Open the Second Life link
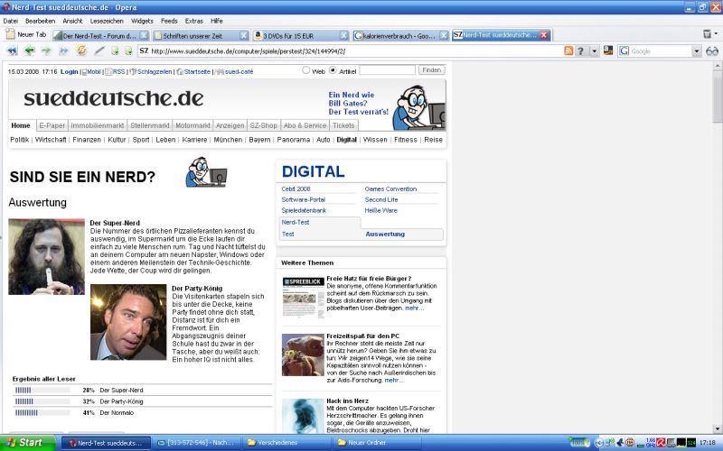This screenshot has width=723, height=451. [x=380, y=199]
